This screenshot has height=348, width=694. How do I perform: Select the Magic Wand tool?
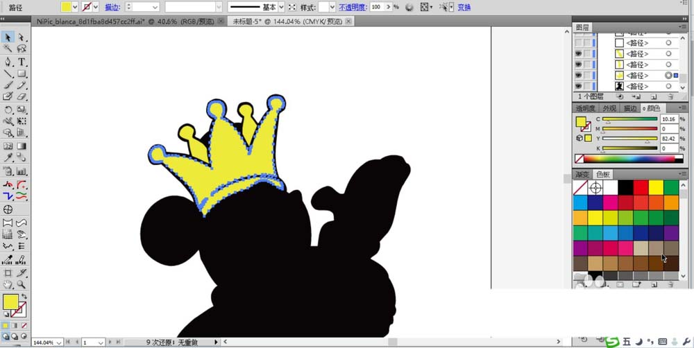(x=8, y=49)
